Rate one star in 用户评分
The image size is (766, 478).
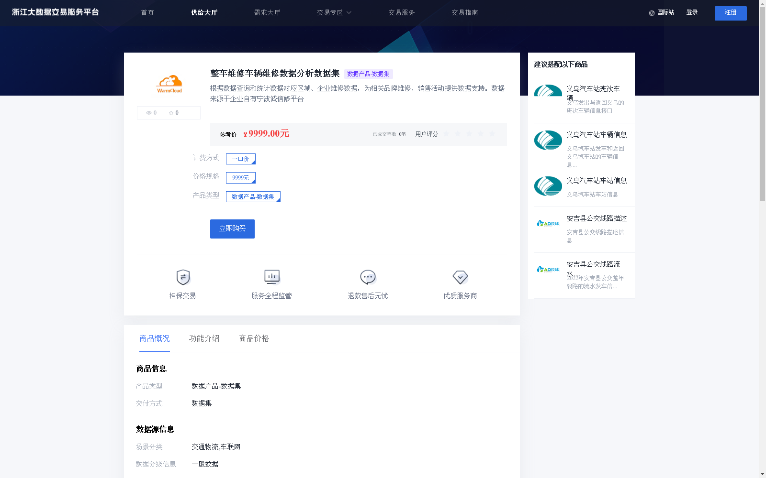(446, 134)
